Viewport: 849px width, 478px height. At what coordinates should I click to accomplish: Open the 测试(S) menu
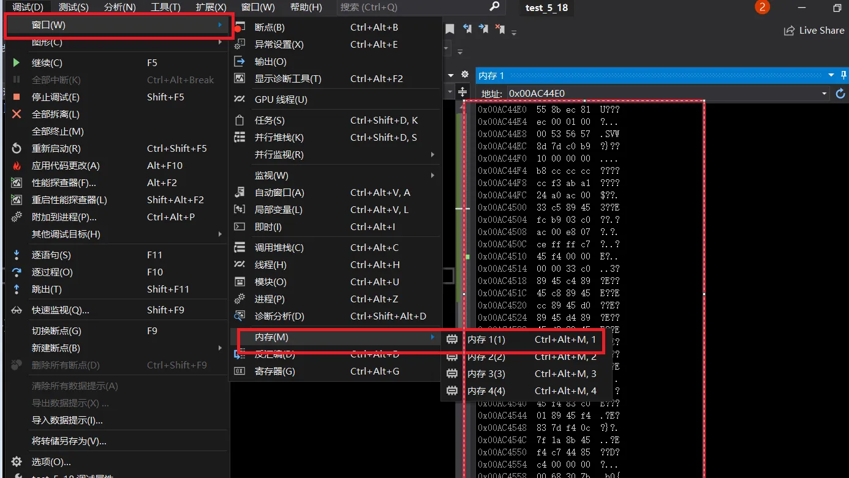pos(74,7)
